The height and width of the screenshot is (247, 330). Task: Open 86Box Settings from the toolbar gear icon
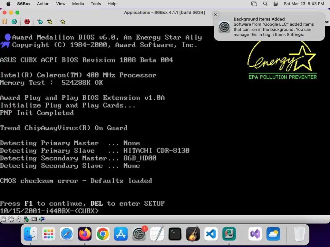tap(63, 22)
